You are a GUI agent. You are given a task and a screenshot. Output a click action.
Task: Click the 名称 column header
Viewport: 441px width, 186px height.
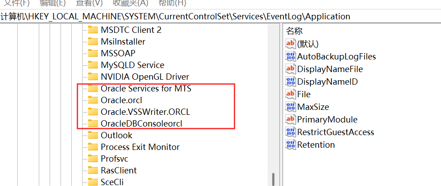294,31
